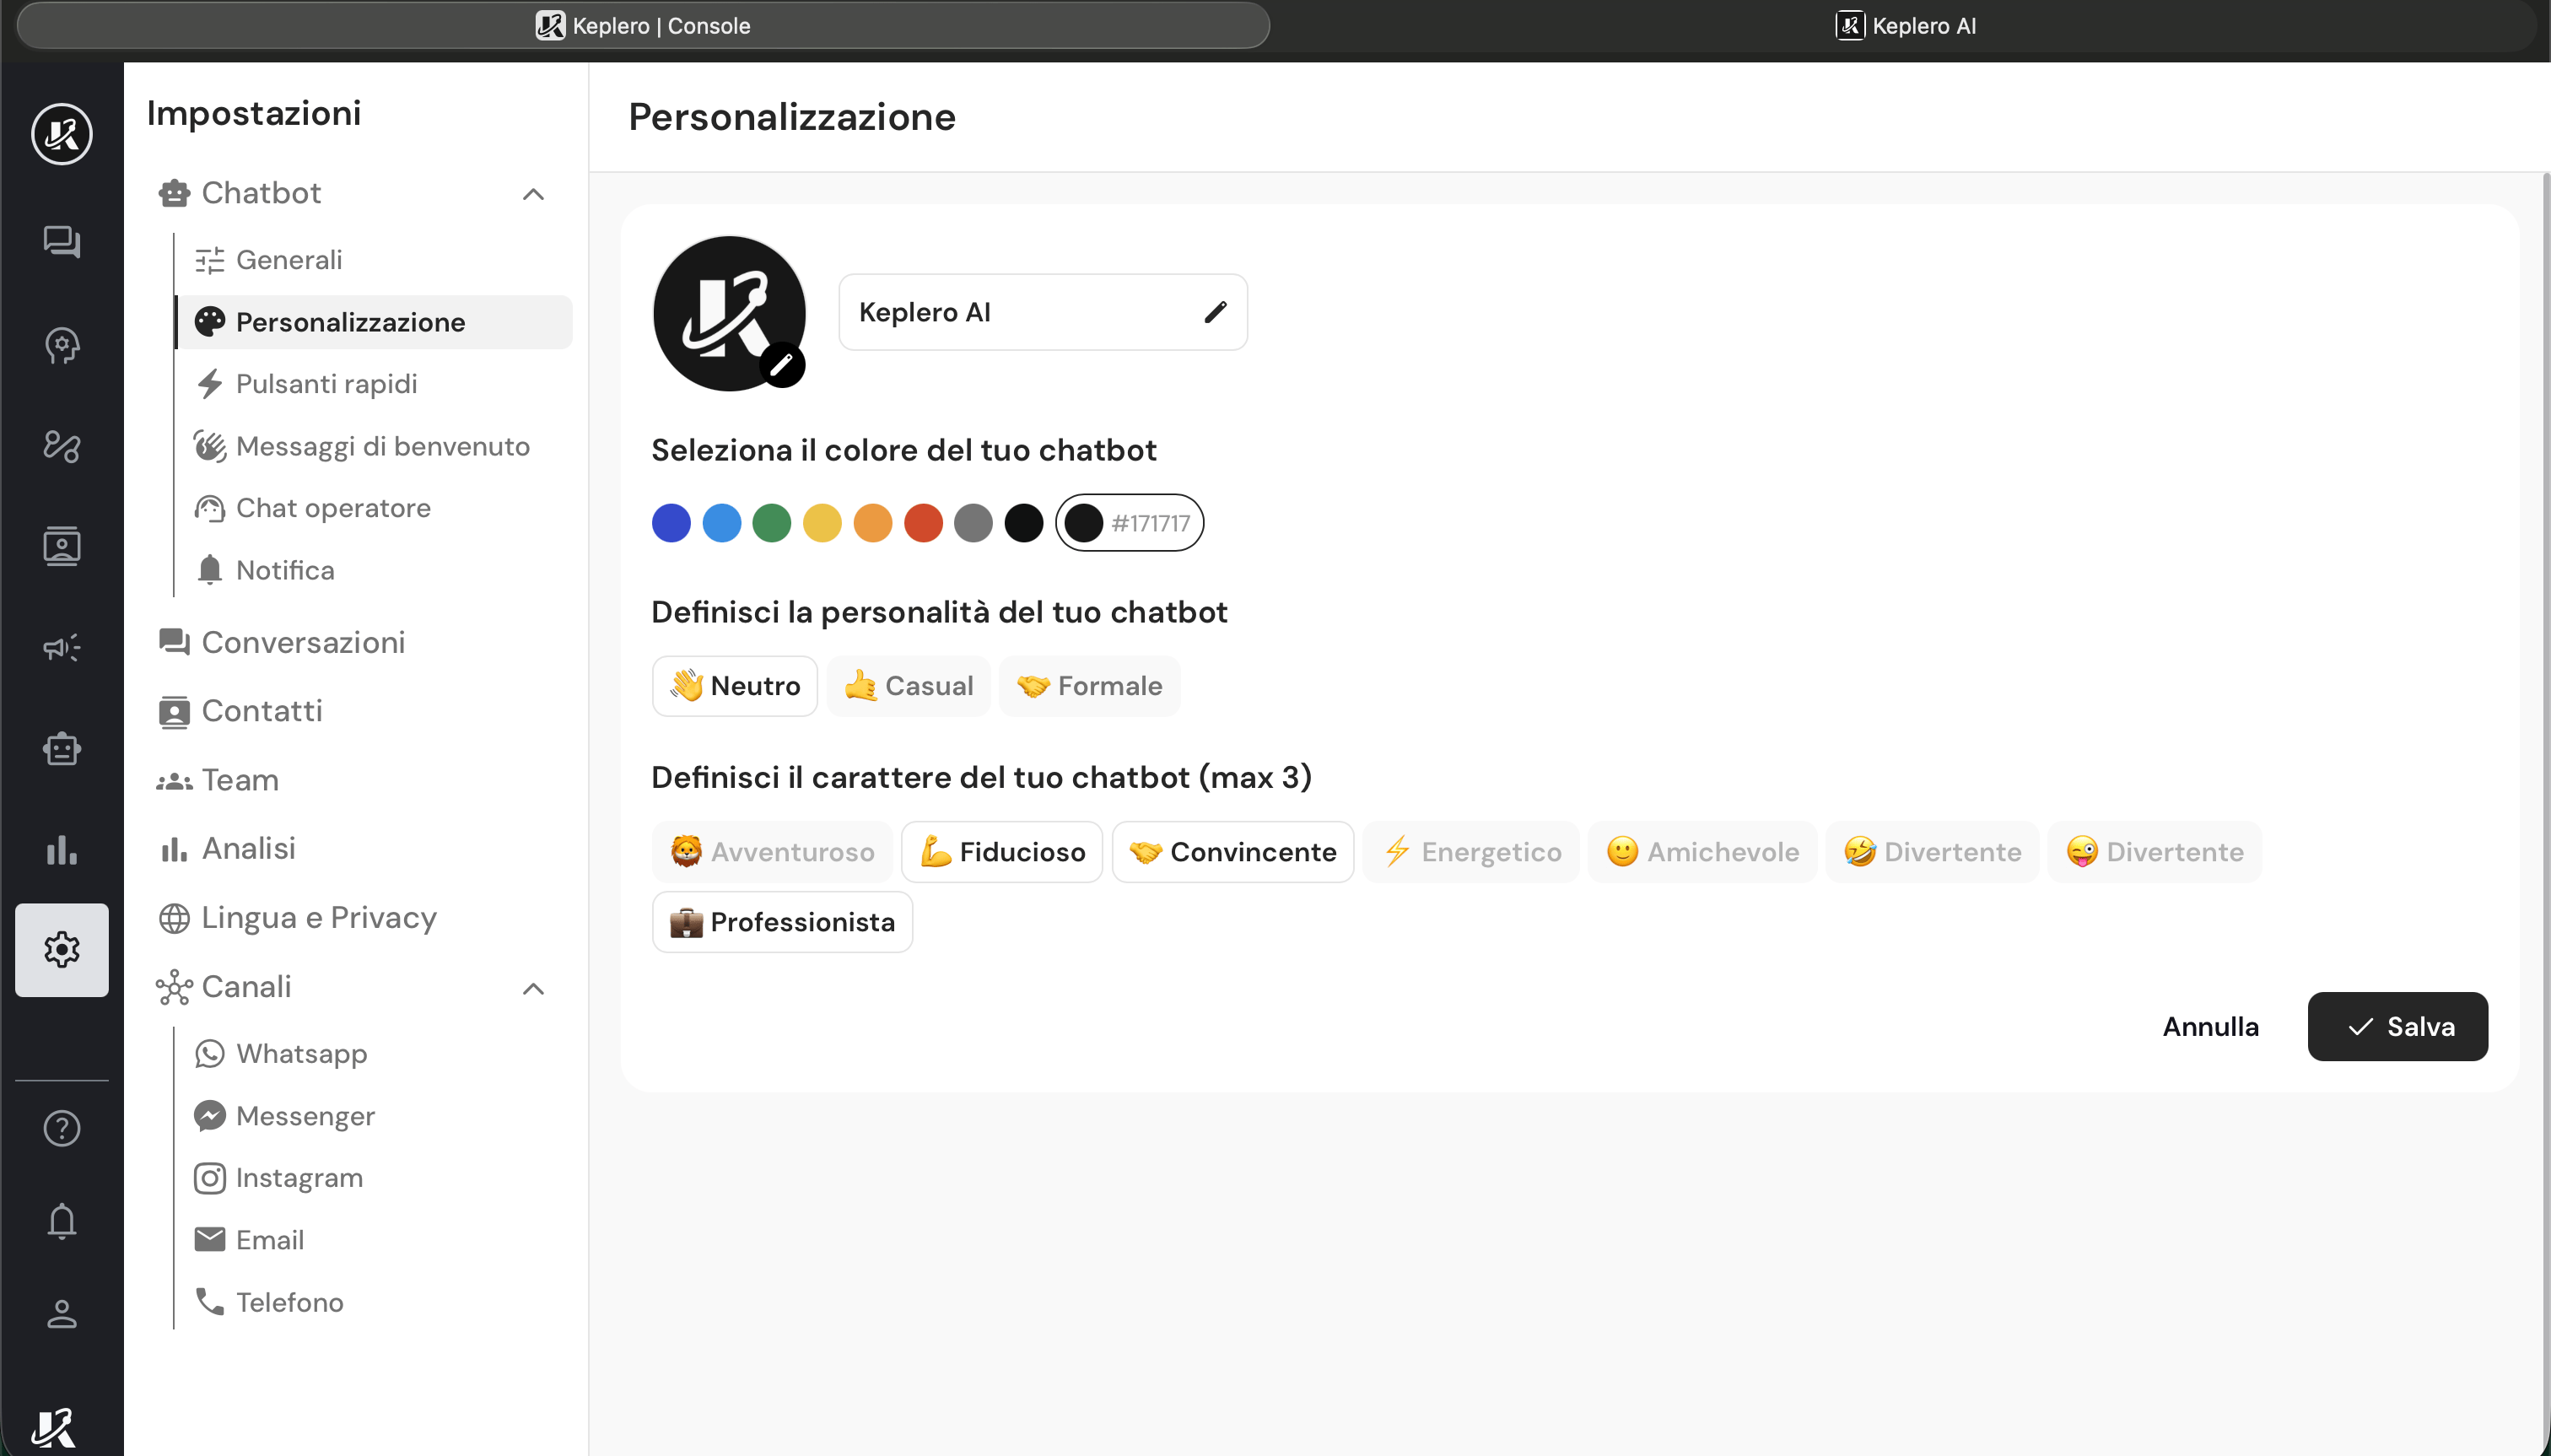Open Pulsanti rapidi settings page
The height and width of the screenshot is (1456, 2551).
pyautogui.click(x=326, y=384)
